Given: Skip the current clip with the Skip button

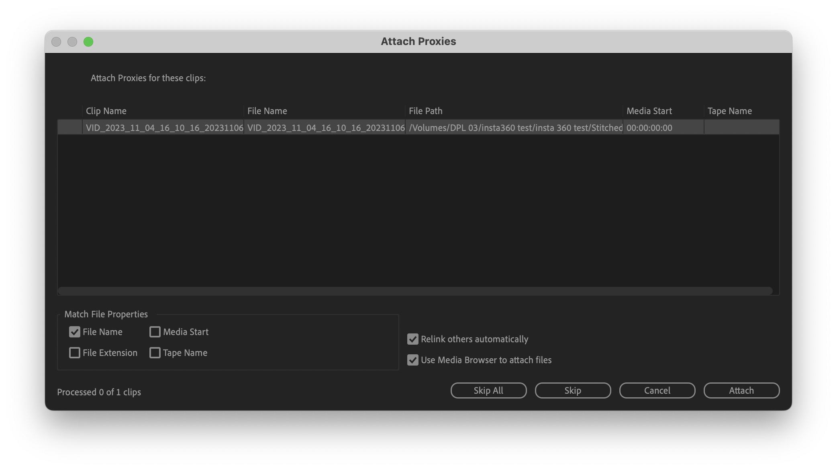Looking at the screenshot, I should pos(573,390).
